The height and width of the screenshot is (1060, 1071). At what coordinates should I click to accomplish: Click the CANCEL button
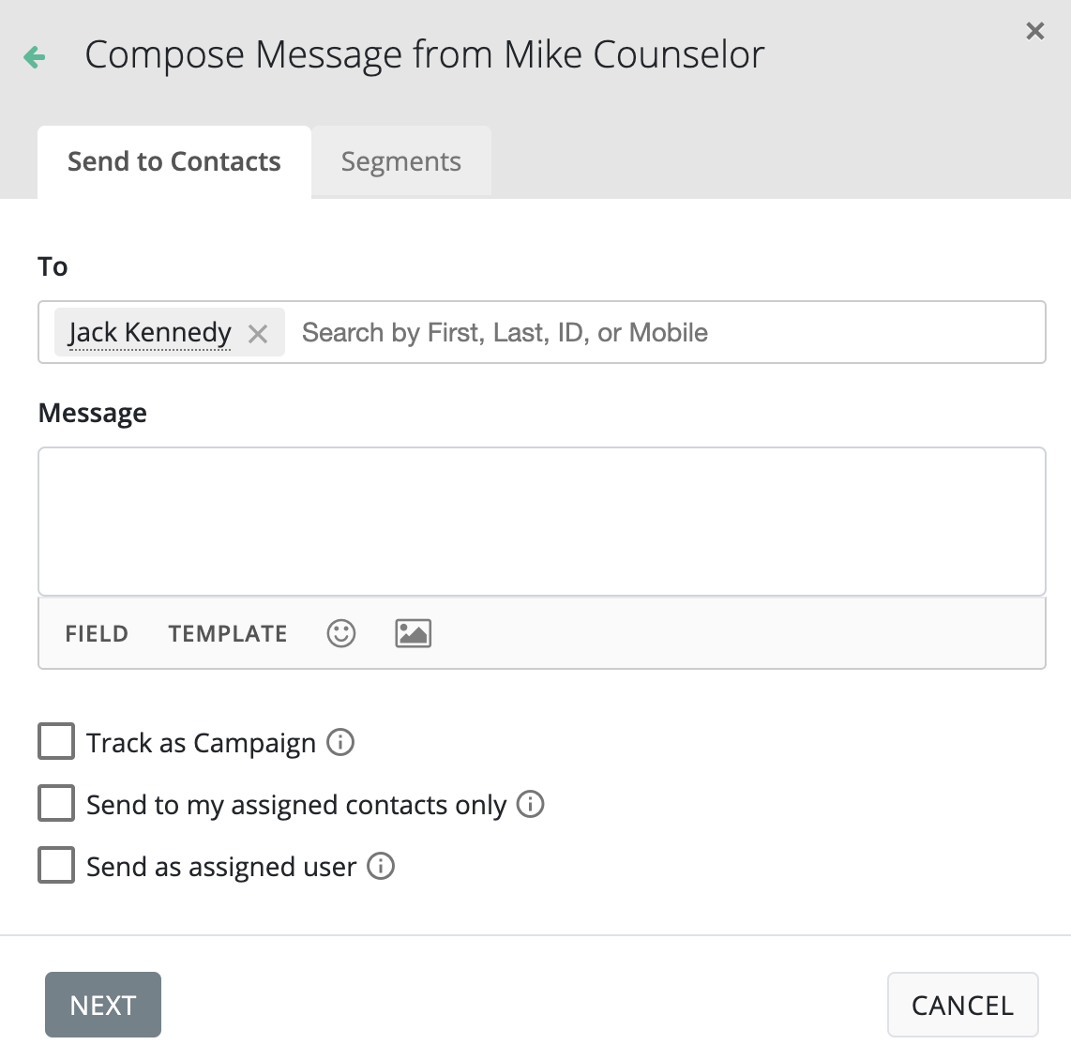(962, 1005)
